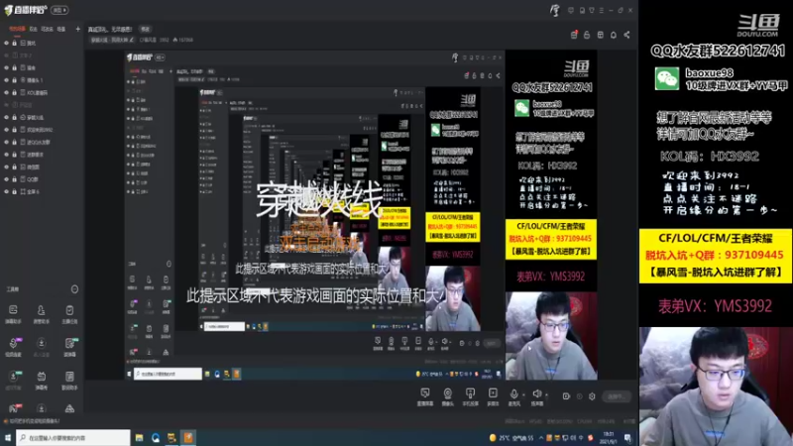Expand the speaker options arrow
Viewport: 793px width, 446px height.
pos(546,394)
